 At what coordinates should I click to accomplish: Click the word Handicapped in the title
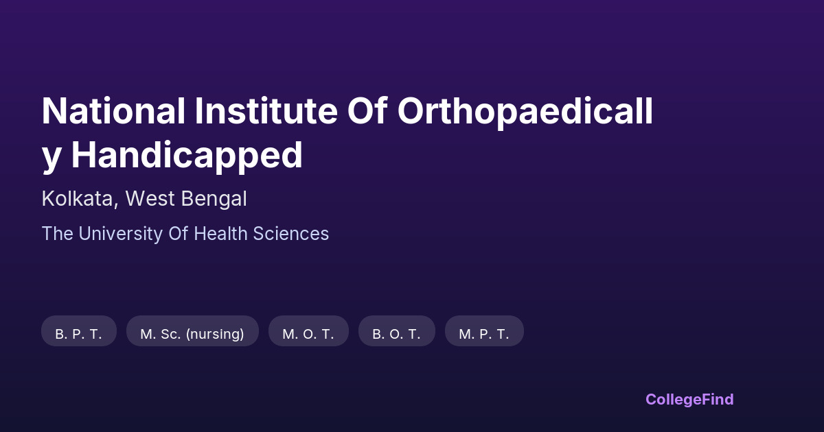click(187, 156)
